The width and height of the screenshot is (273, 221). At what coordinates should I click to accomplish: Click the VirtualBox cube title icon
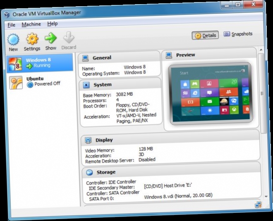[x=7, y=14]
